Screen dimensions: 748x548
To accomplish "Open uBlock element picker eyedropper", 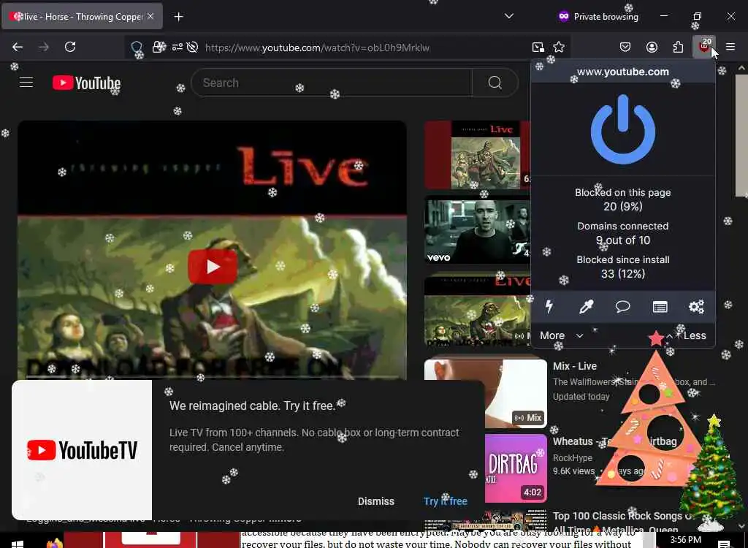I will (586, 306).
